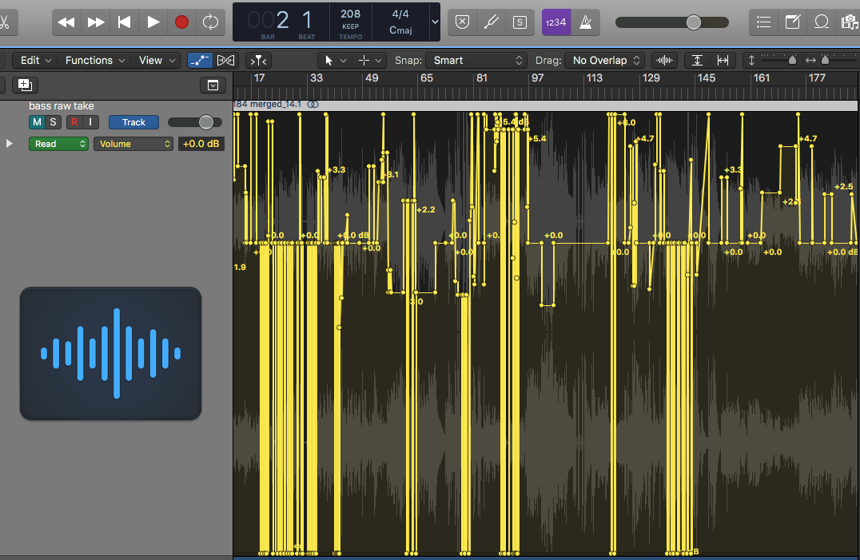The height and width of the screenshot is (560, 860).
Task: Click the loop icon beside the region name
Action: 313,104
